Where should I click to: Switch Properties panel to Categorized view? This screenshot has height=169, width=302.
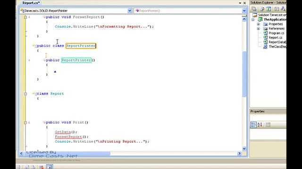point(253,125)
